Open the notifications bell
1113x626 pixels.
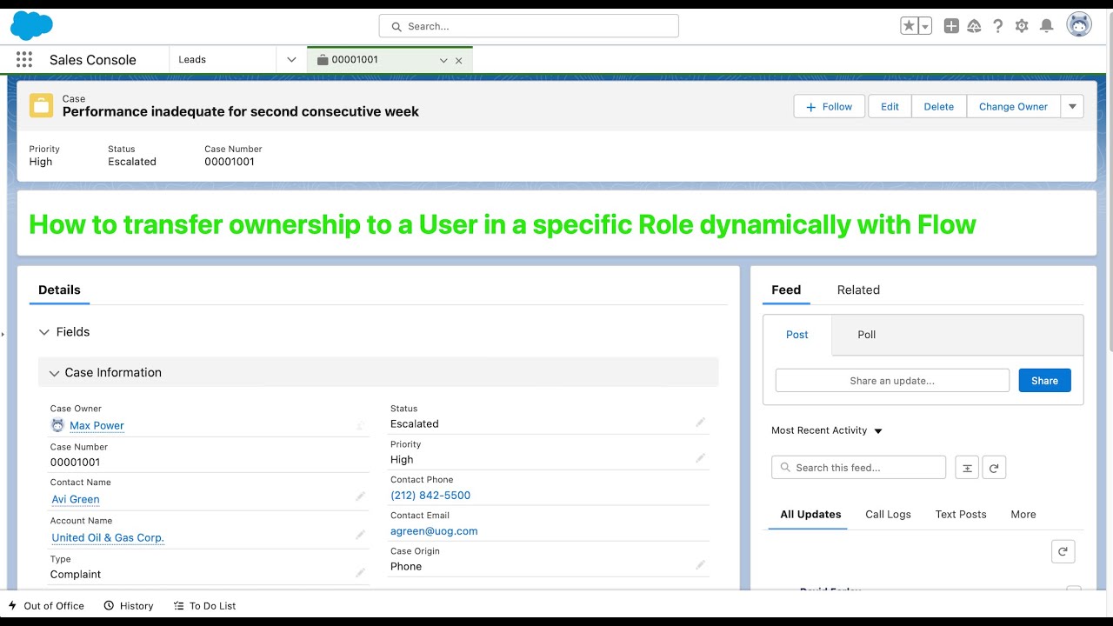click(x=1047, y=26)
